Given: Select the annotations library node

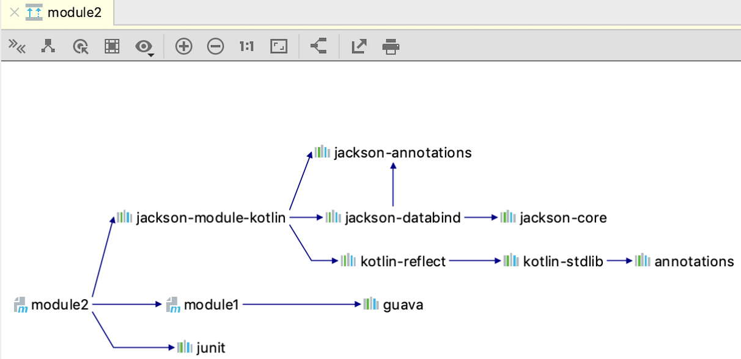Looking at the screenshot, I should [x=684, y=261].
